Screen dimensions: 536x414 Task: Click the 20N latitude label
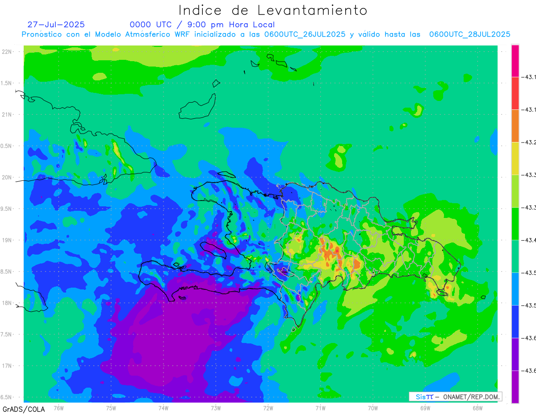point(7,177)
